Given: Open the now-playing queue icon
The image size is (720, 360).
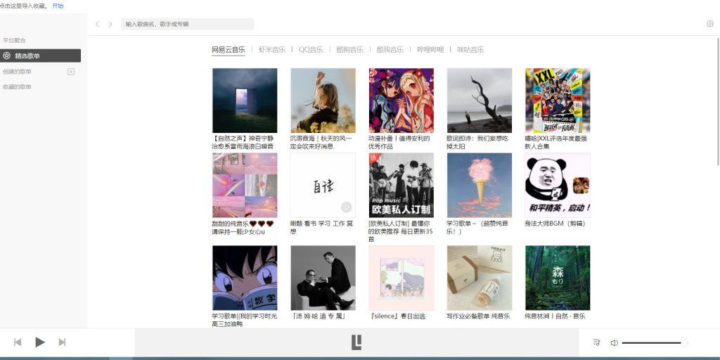Looking at the screenshot, I should pos(596,342).
